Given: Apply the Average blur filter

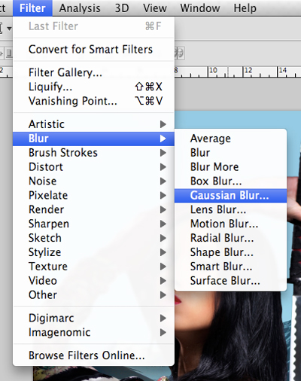Looking at the screenshot, I should click(x=230, y=139).
